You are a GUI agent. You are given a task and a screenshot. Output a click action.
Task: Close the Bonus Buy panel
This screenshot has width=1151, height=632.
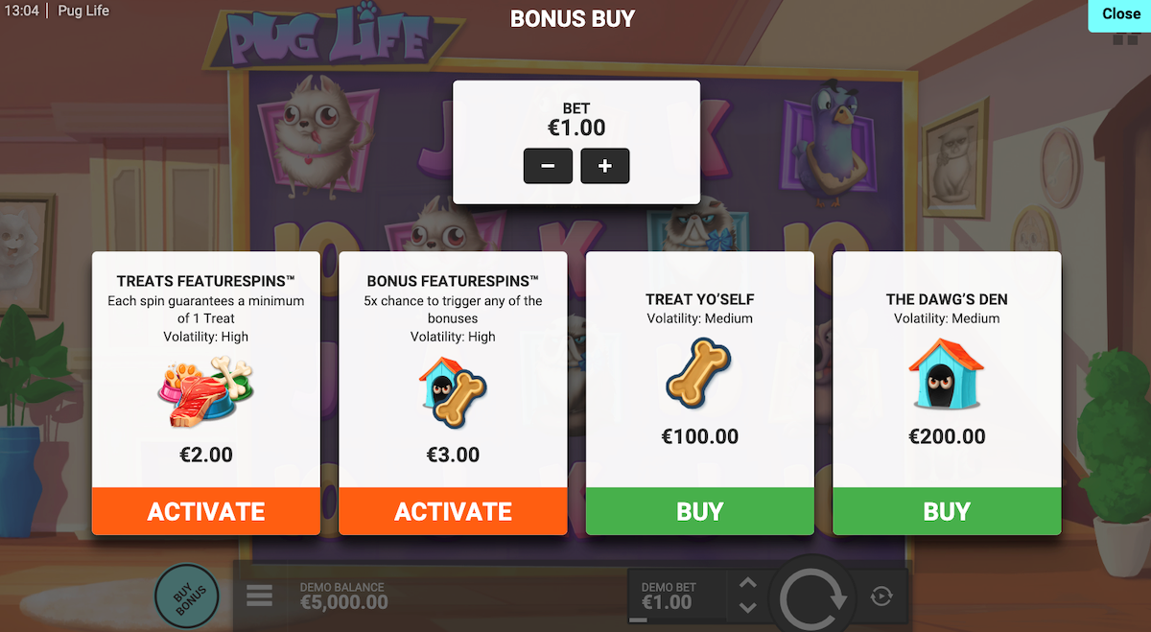1120,14
